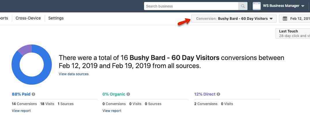Click the info icon beside 12% Direct
Image resolution: width=310 pixels, height=122 pixels.
[x=218, y=94]
